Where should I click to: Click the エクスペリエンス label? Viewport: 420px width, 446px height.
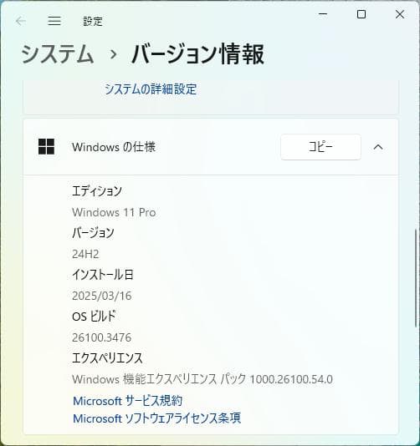coord(107,358)
